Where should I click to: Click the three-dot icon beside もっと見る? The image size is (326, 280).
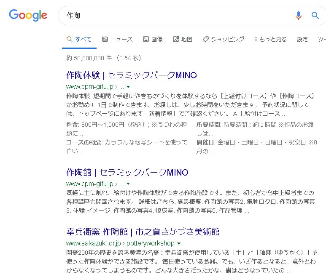(256, 39)
